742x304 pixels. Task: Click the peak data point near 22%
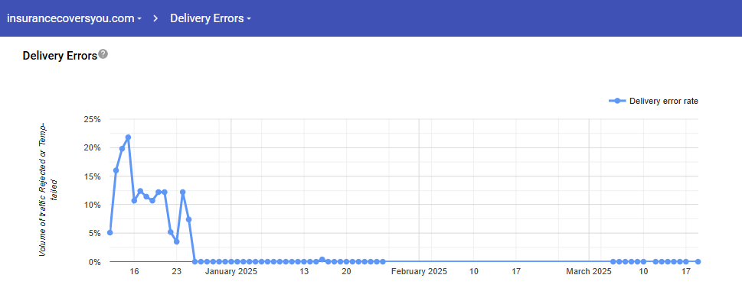[128, 137]
